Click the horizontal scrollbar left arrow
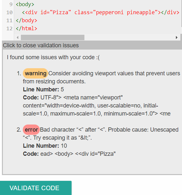This screenshot has width=182, height=195. pos(17,37)
